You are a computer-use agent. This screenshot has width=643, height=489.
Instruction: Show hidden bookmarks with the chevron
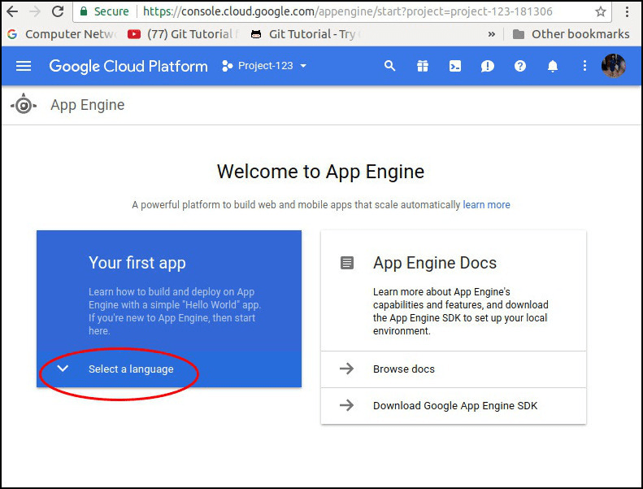[491, 34]
